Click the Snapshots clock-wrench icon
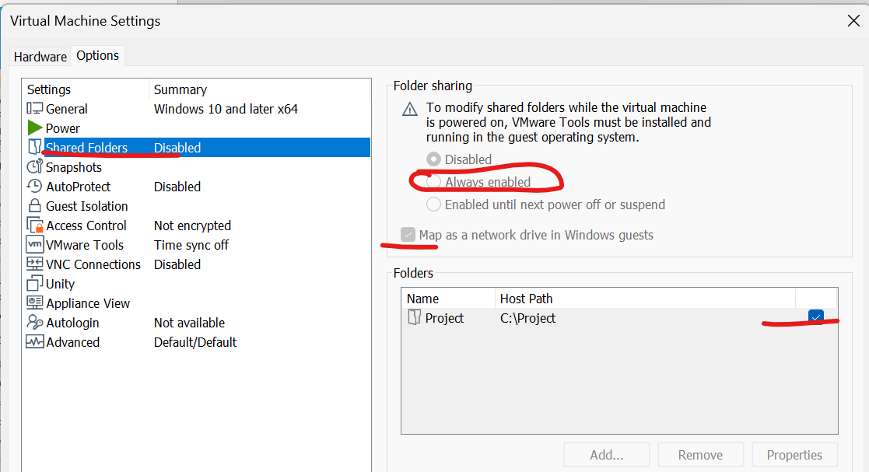The height and width of the screenshot is (472, 869). pyautogui.click(x=34, y=166)
